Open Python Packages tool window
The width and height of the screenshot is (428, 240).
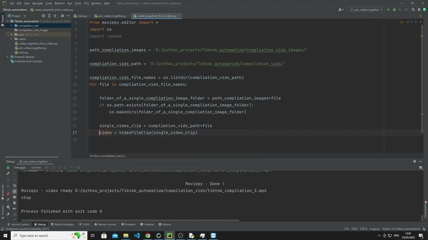62,224
